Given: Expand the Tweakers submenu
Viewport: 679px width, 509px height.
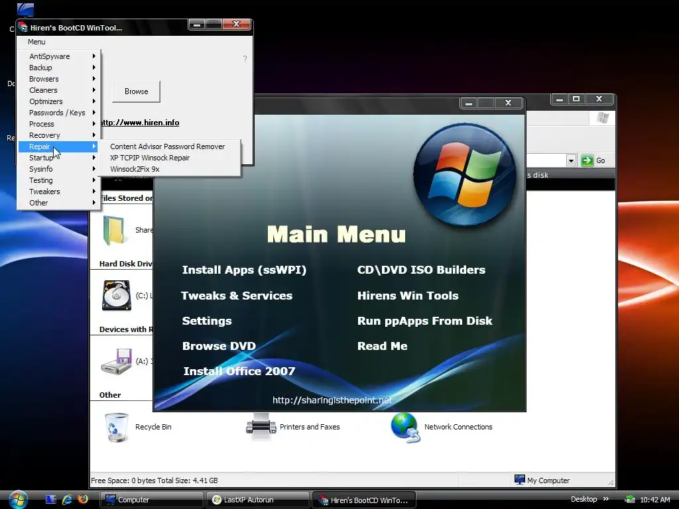Looking at the screenshot, I should point(58,192).
